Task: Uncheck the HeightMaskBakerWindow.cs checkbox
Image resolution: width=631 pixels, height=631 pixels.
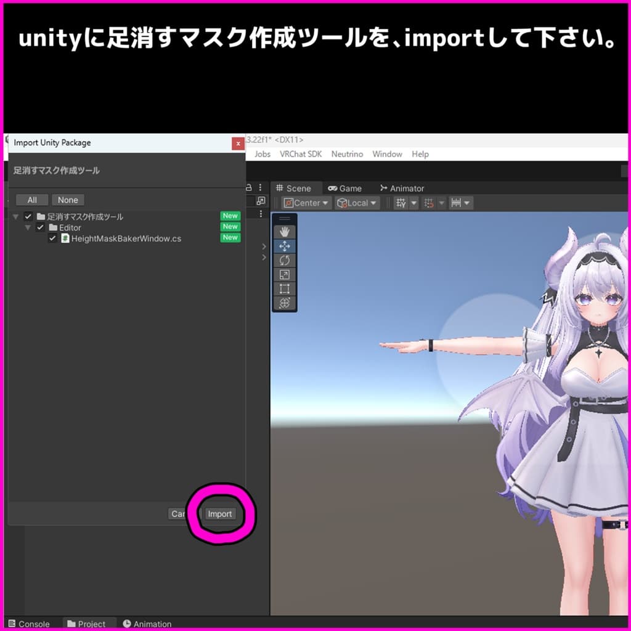Action: pos(52,238)
